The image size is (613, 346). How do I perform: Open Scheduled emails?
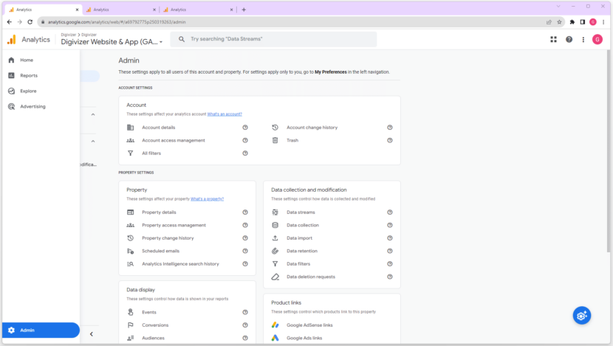click(160, 251)
